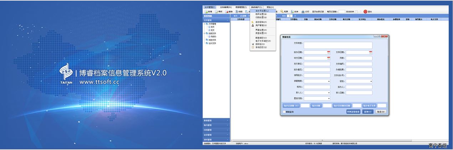This screenshot has height=150, width=453.
Task: Click the 查询 button in search dialog
Action: [x=368, y=112]
